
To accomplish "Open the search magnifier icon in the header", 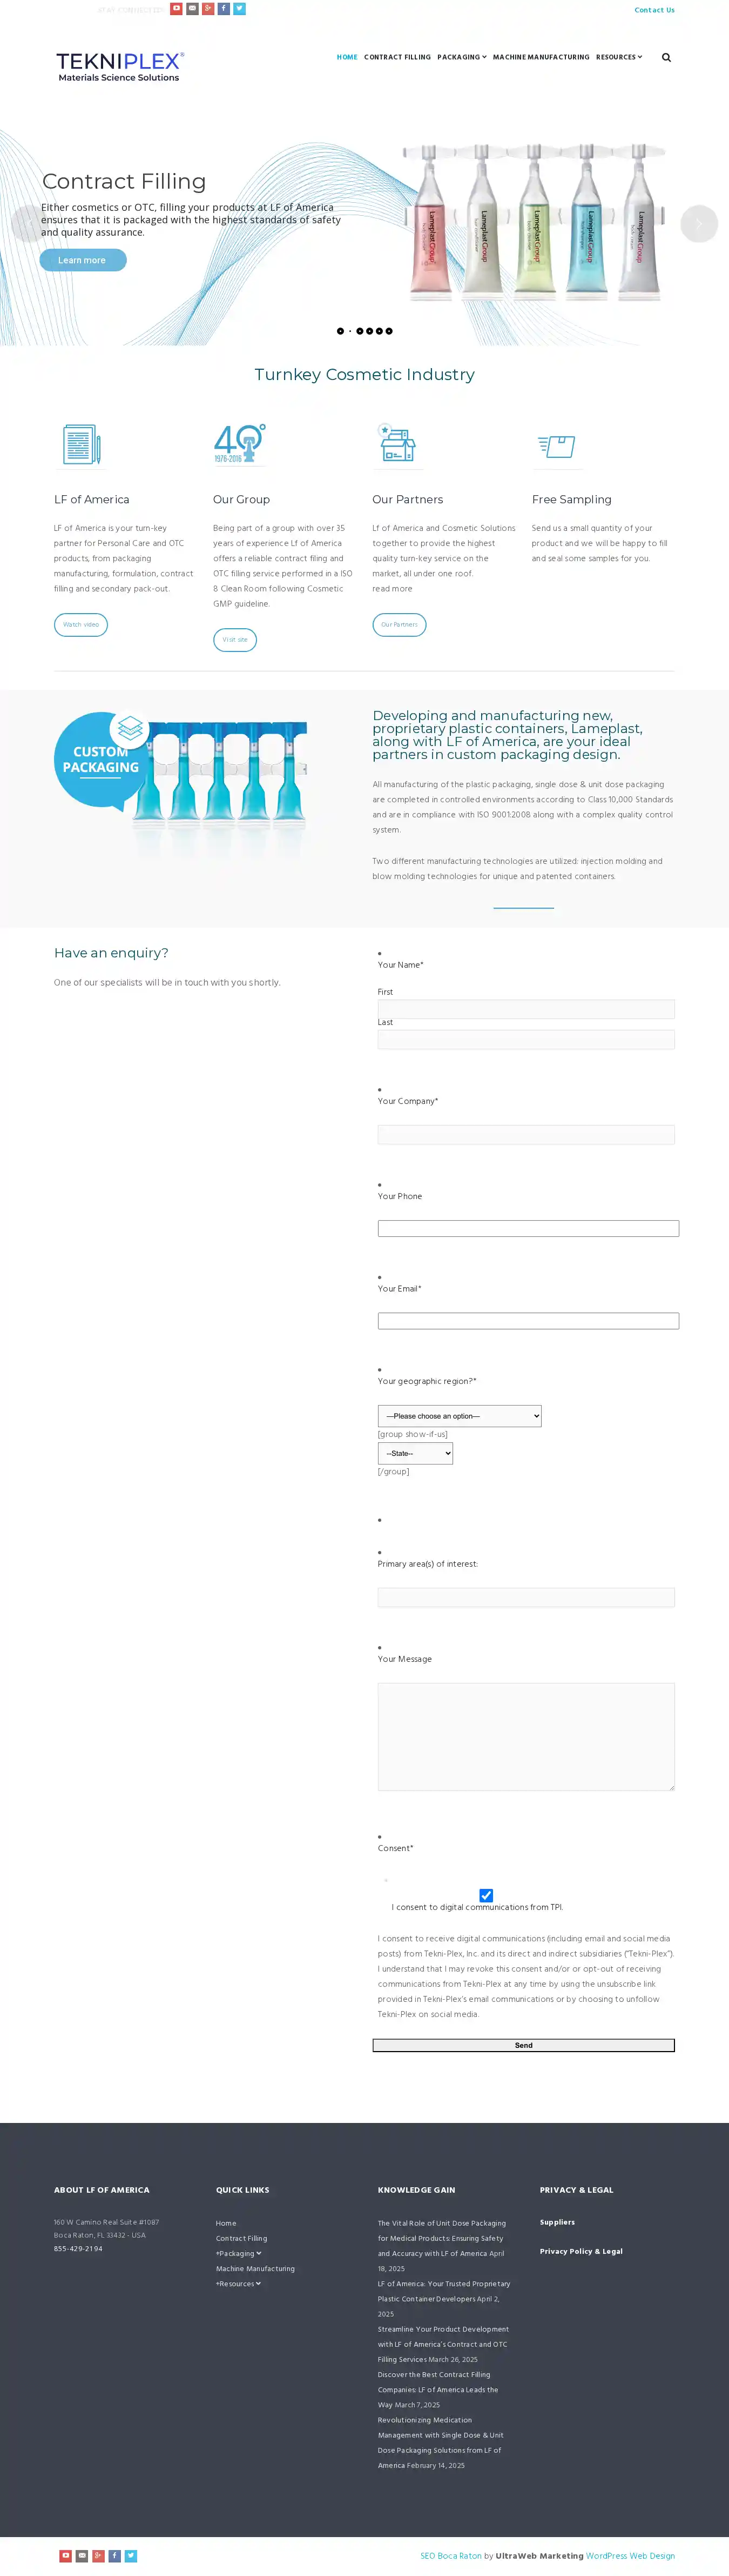I will click(x=666, y=58).
